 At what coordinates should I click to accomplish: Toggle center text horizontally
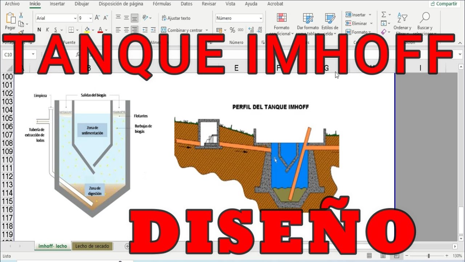126,30
